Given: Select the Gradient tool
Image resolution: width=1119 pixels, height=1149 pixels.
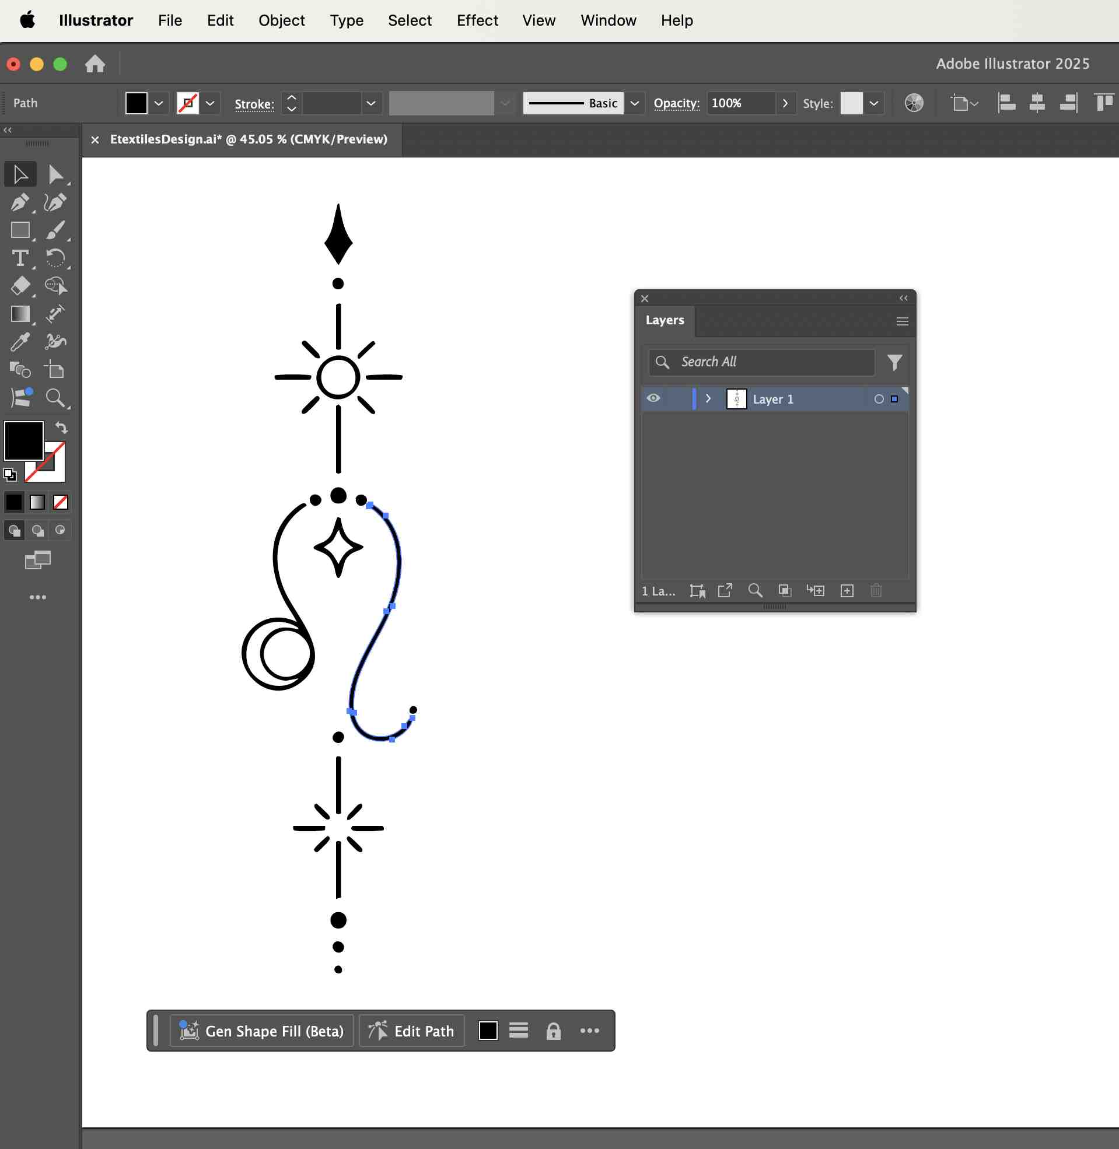Looking at the screenshot, I should click(x=20, y=314).
